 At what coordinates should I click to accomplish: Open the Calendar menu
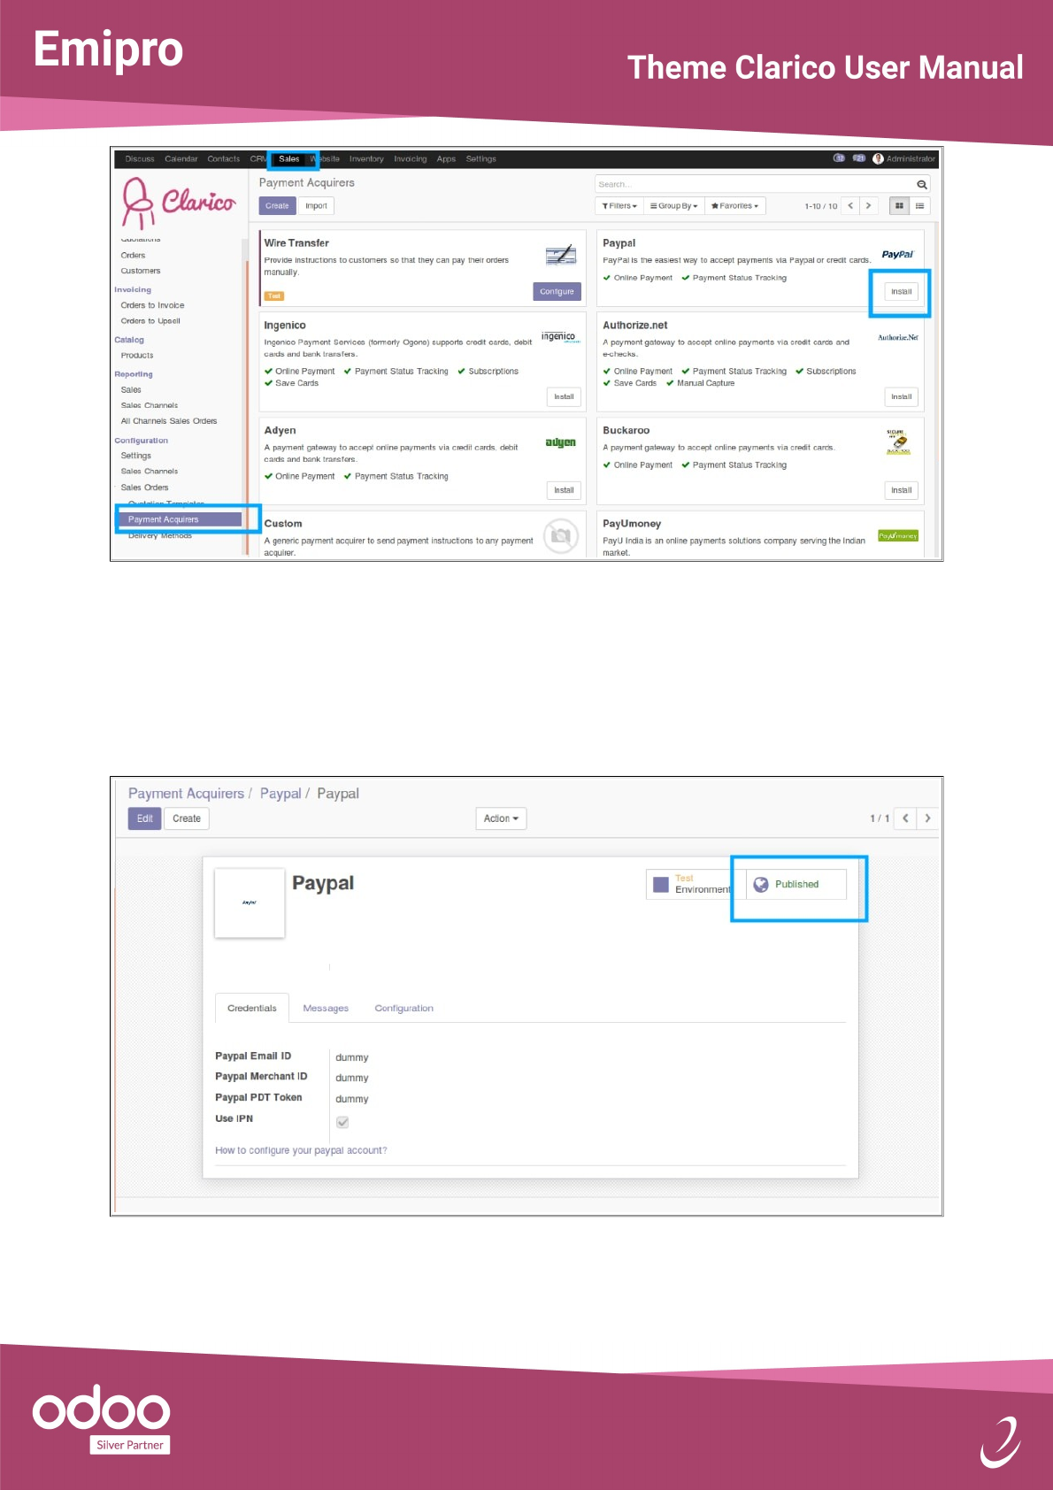click(181, 159)
